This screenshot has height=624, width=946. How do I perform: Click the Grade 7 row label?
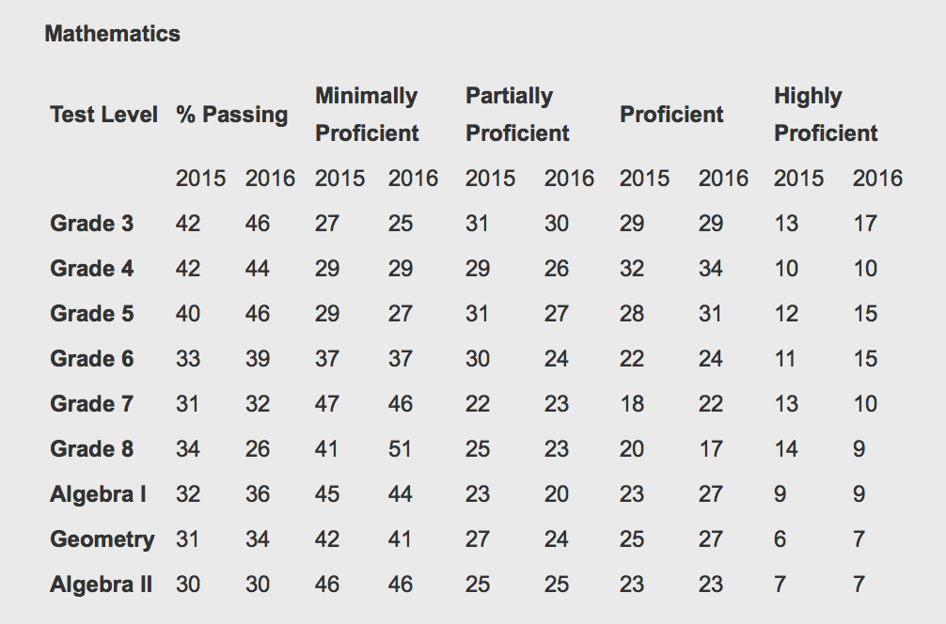pos(92,403)
